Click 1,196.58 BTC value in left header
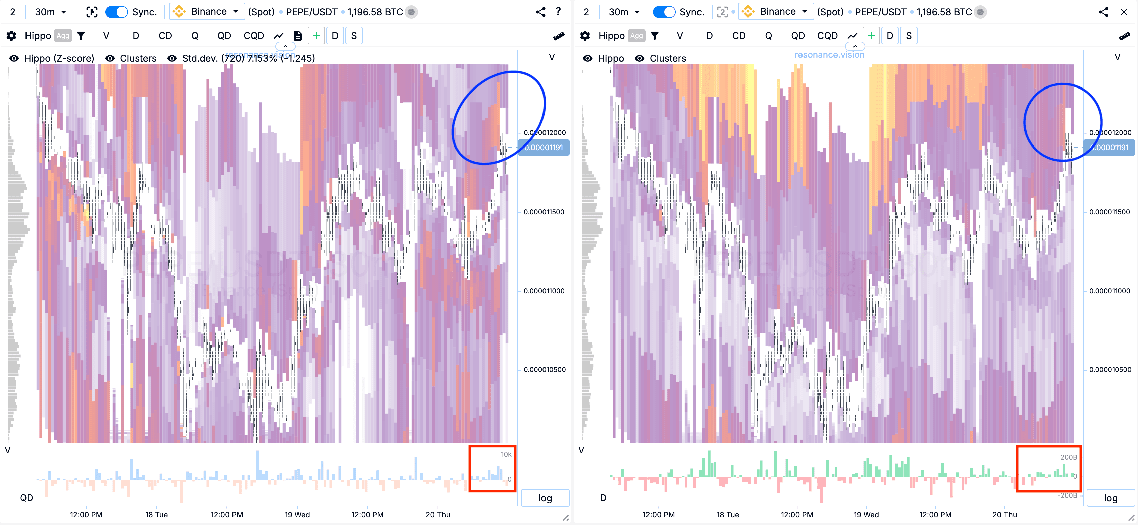The image size is (1138, 525). (x=375, y=12)
